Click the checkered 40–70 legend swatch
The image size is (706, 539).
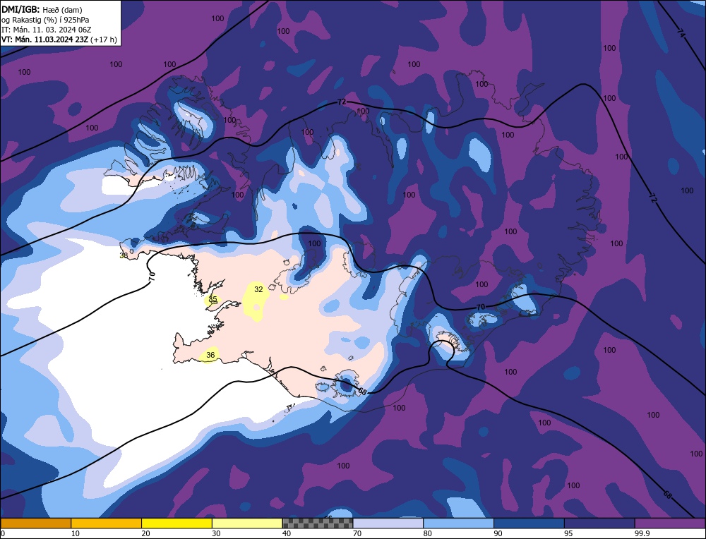318,523
